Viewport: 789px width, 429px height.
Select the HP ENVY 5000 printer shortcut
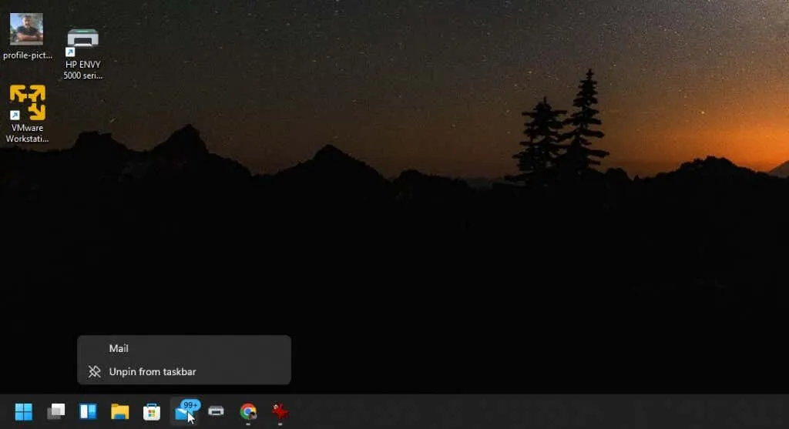[82, 39]
